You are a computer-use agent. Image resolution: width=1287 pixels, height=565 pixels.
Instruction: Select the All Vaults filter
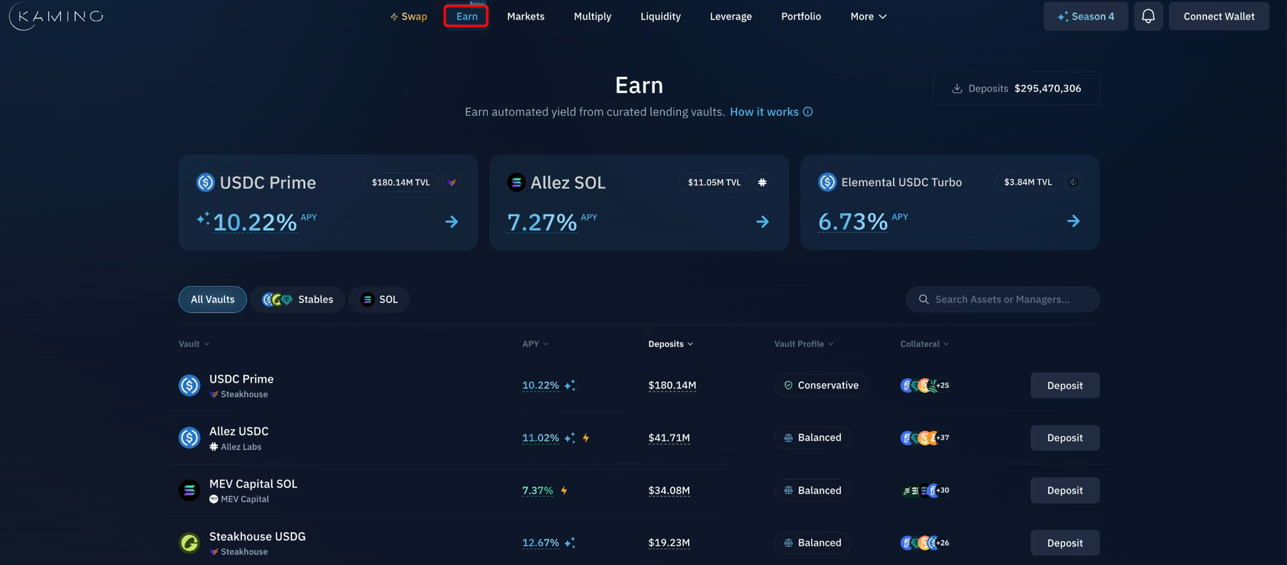(212, 300)
